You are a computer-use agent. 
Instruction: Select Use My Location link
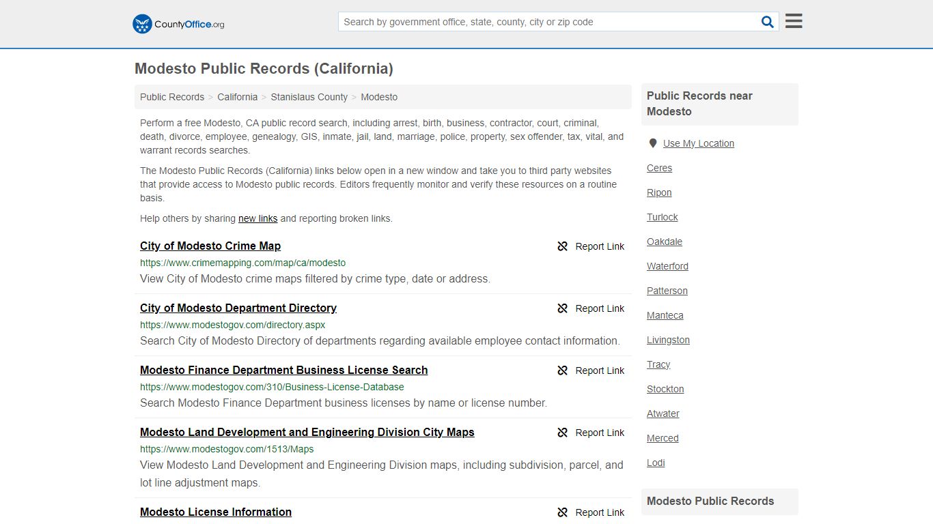pyautogui.click(x=699, y=143)
